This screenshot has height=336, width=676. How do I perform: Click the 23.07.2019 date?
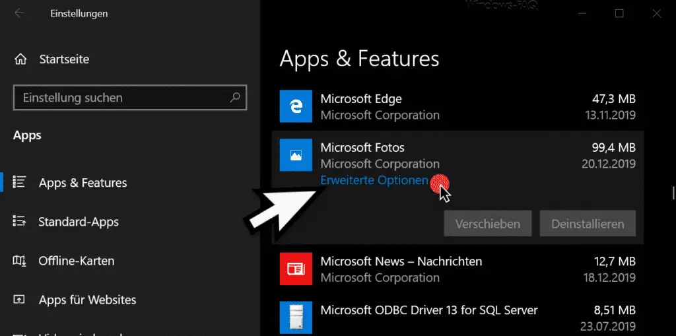point(609,326)
